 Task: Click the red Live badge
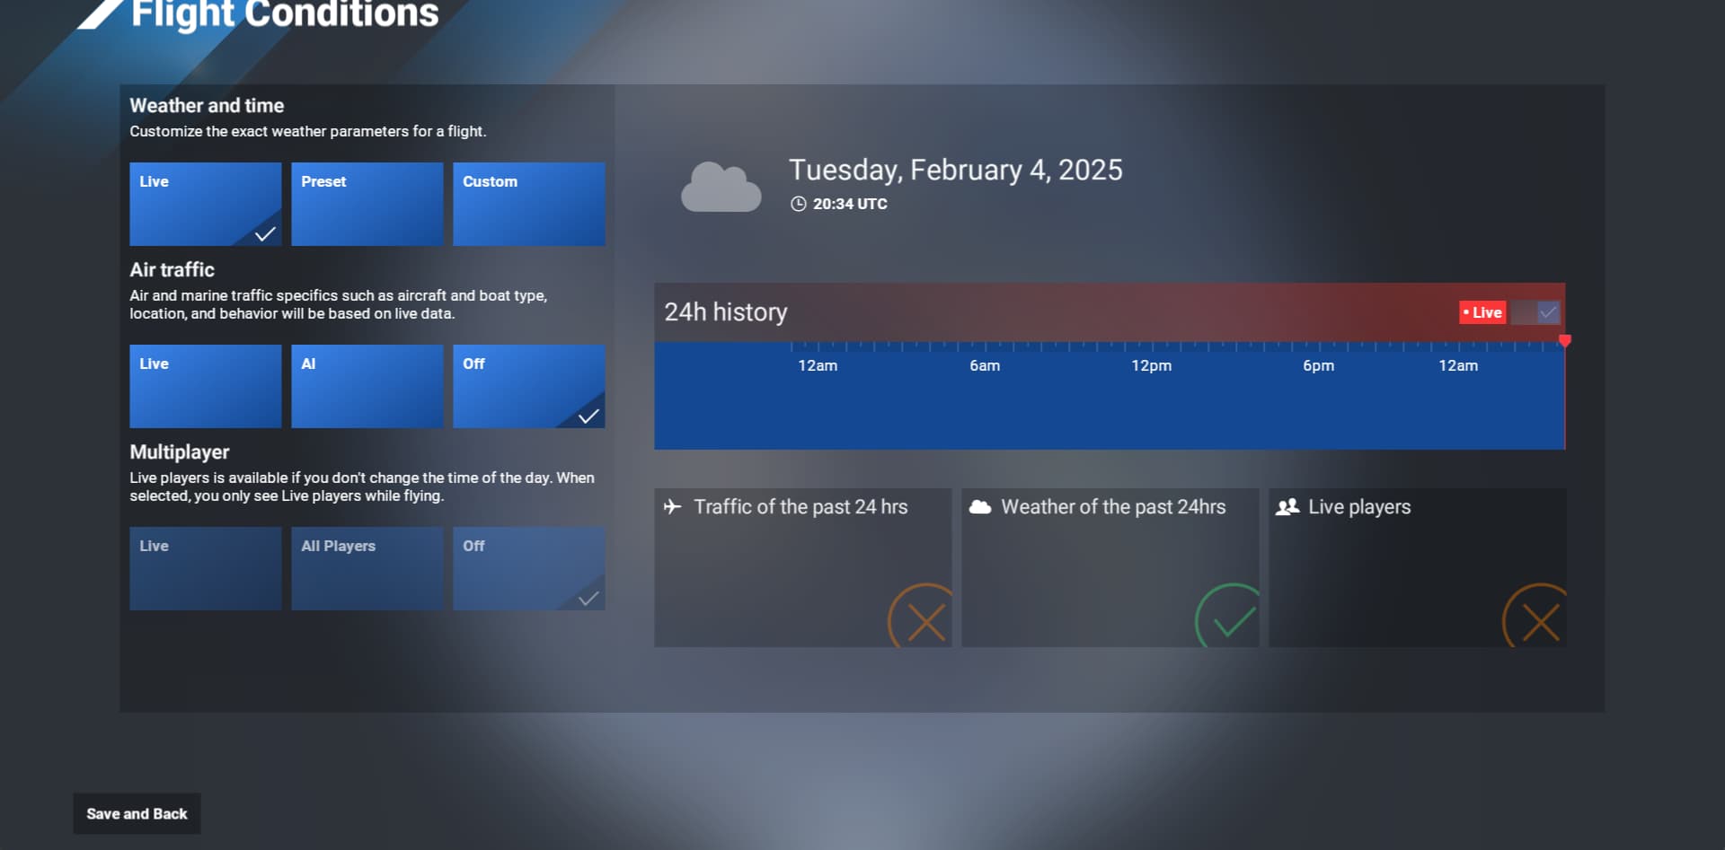point(1482,312)
